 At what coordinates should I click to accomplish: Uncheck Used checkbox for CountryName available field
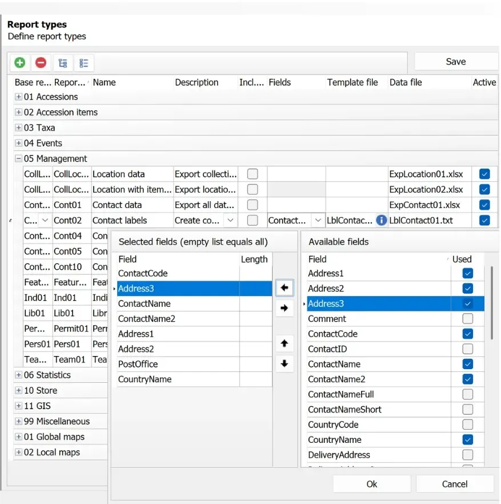467,439
